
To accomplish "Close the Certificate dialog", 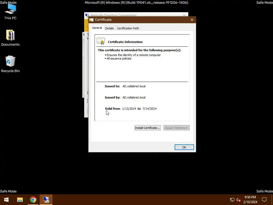I will coord(192,20).
